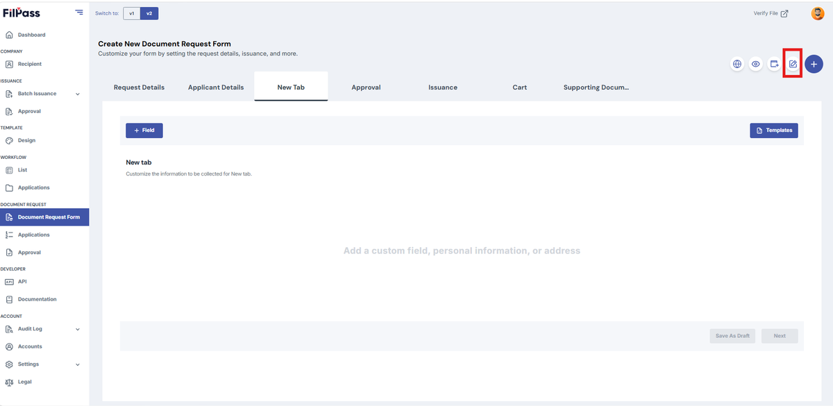Switch to the Cart tab

tap(520, 87)
